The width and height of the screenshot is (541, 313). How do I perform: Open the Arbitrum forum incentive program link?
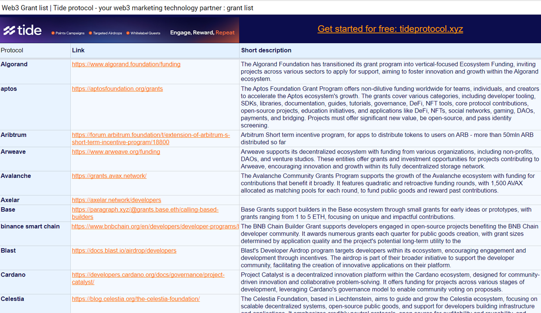[x=151, y=139]
